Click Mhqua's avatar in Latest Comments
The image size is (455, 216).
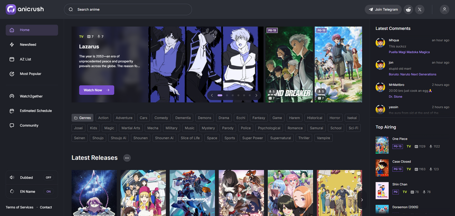380,43
